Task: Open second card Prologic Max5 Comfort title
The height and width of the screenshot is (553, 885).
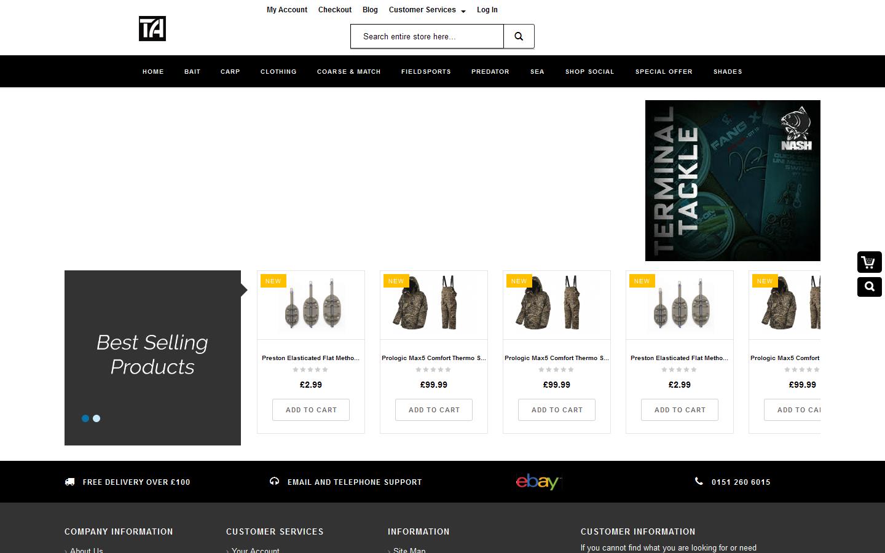Action: [x=434, y=358]
